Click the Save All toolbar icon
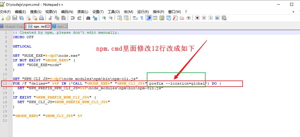Viewport: 300px width, 137px height. [x=21, y=18]
